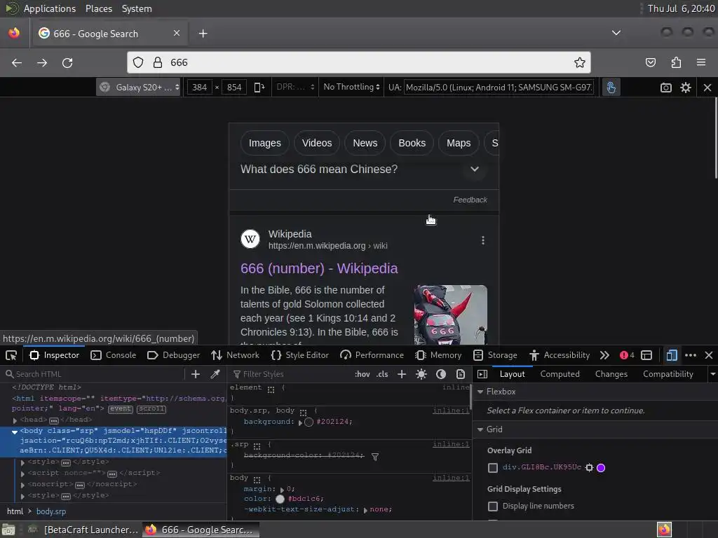The height and width of the screenshot is (538, 718).
Task: Save to Pocket icon
Action: tap(650, 62)
